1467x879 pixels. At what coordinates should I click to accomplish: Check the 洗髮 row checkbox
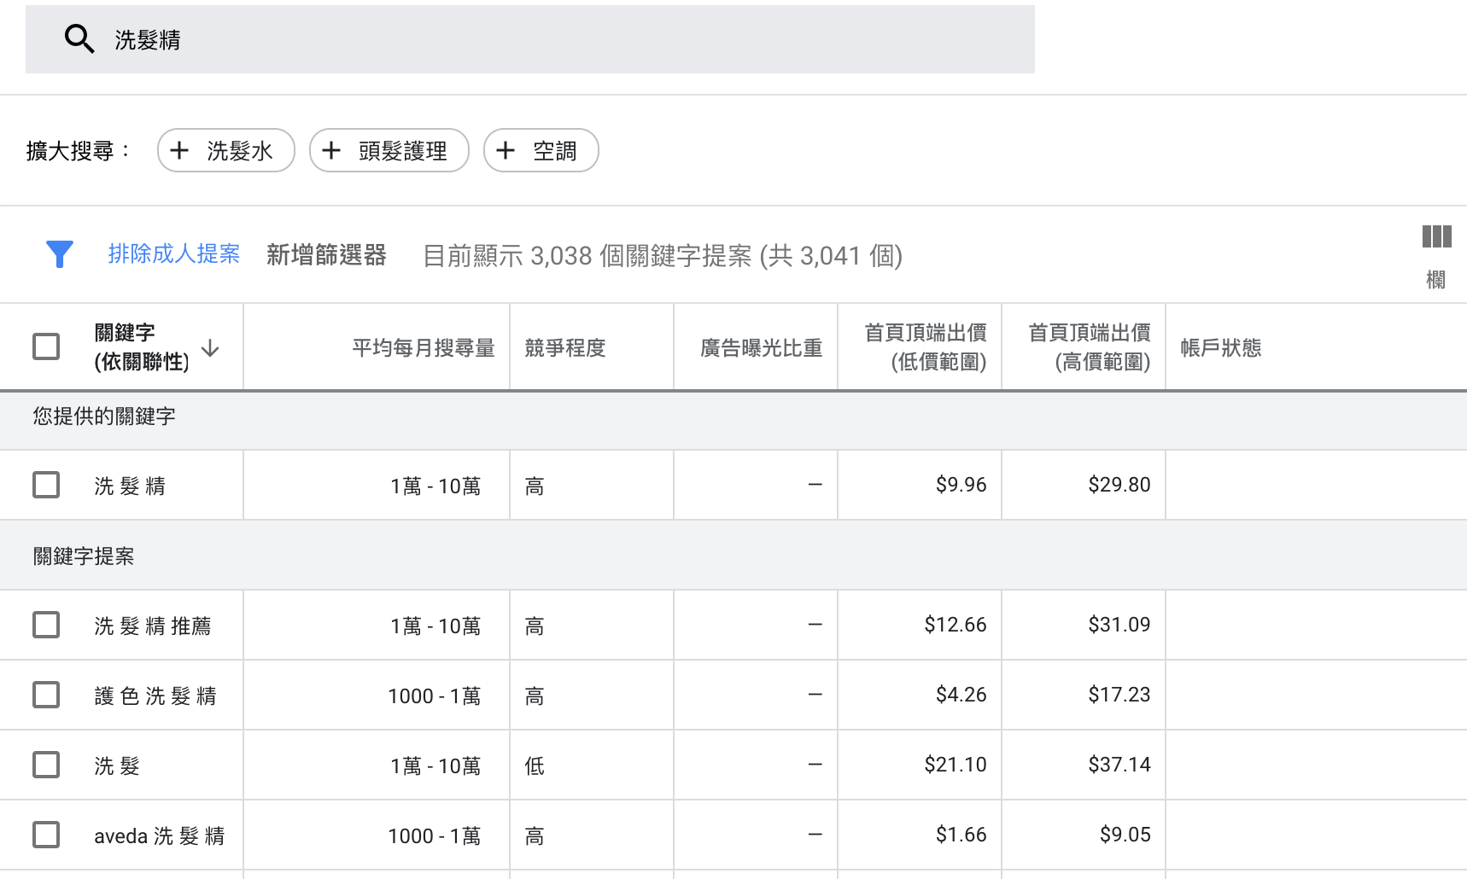46,765
